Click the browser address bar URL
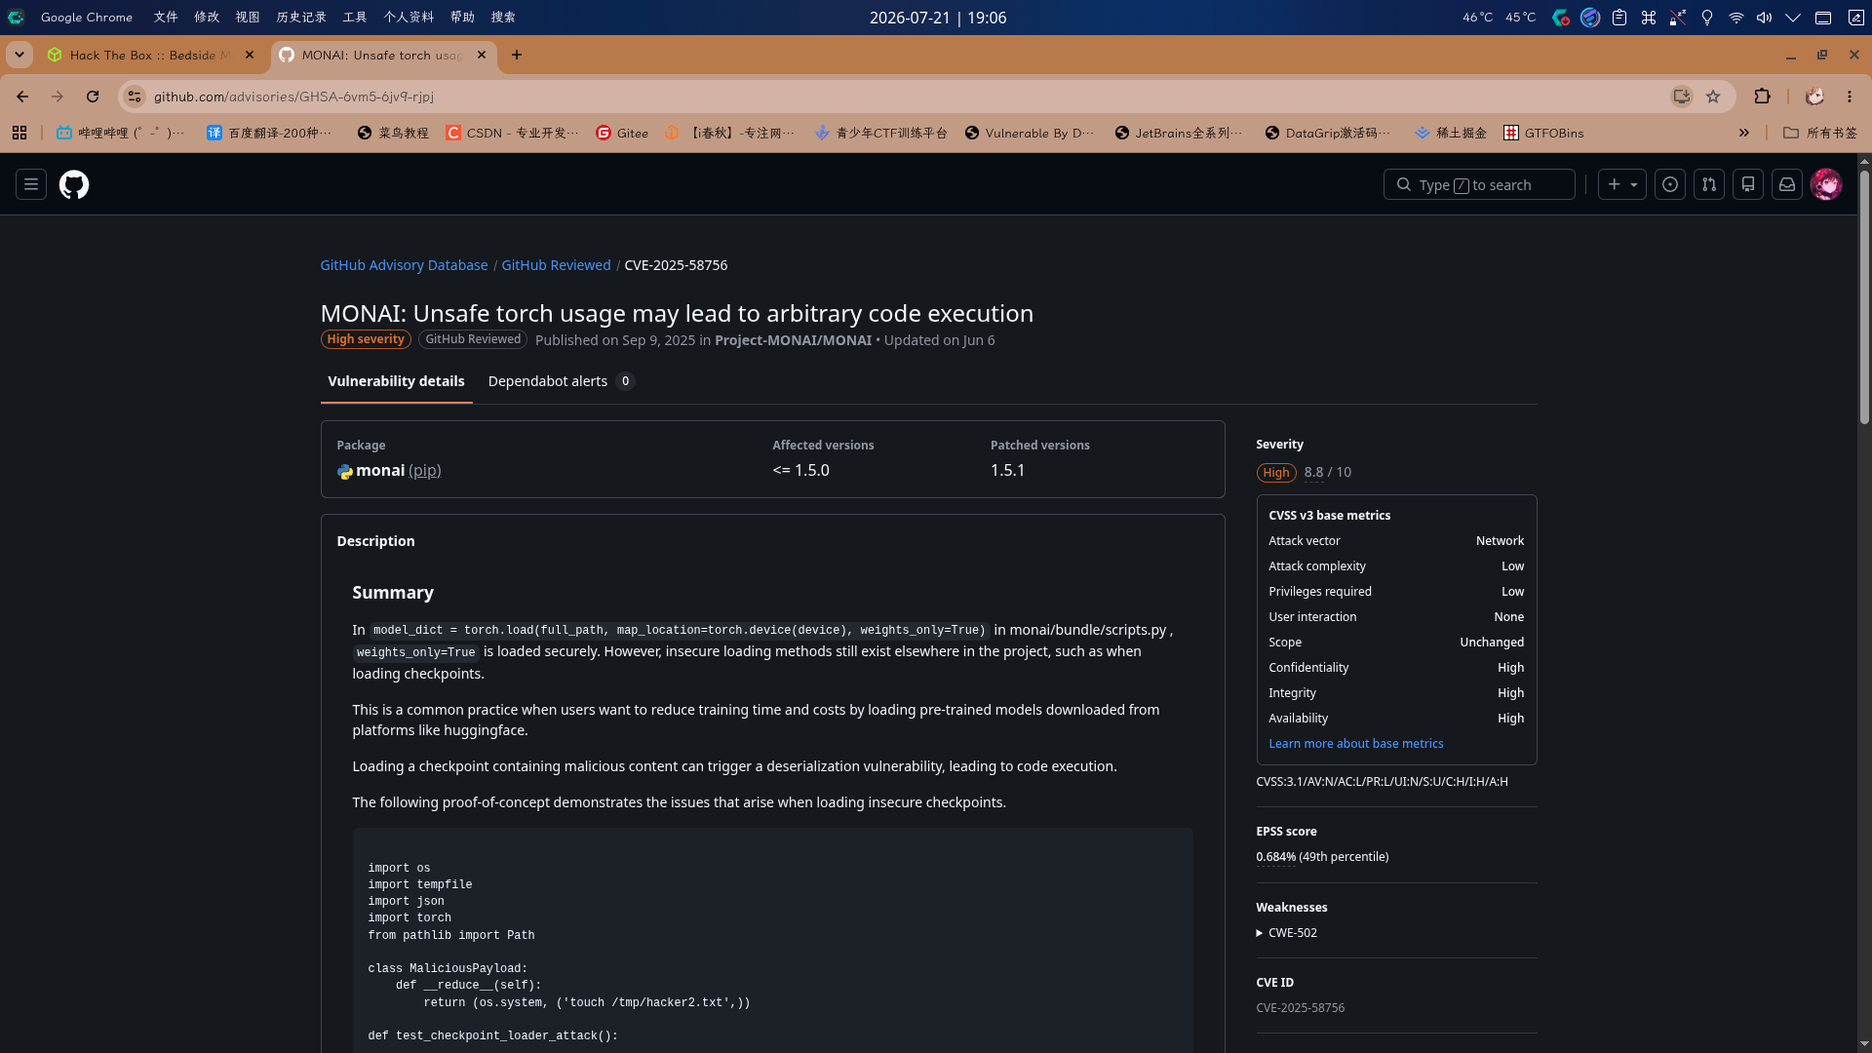The image size is (1872, 1053). click(x=293, y=97)
